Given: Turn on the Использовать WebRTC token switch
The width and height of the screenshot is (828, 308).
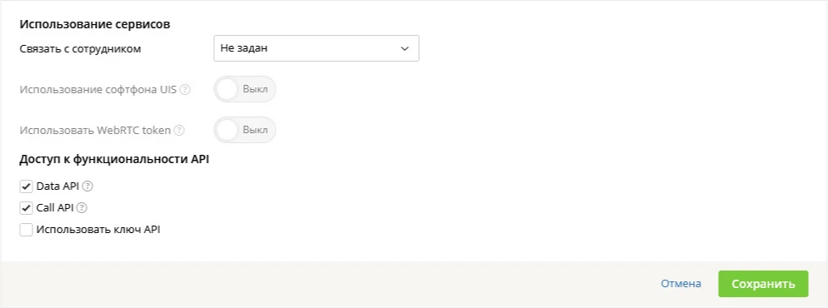Looking at the screenshot, I should coord(245,130).
